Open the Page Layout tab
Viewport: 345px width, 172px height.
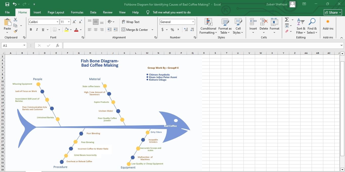click(56, 12)
